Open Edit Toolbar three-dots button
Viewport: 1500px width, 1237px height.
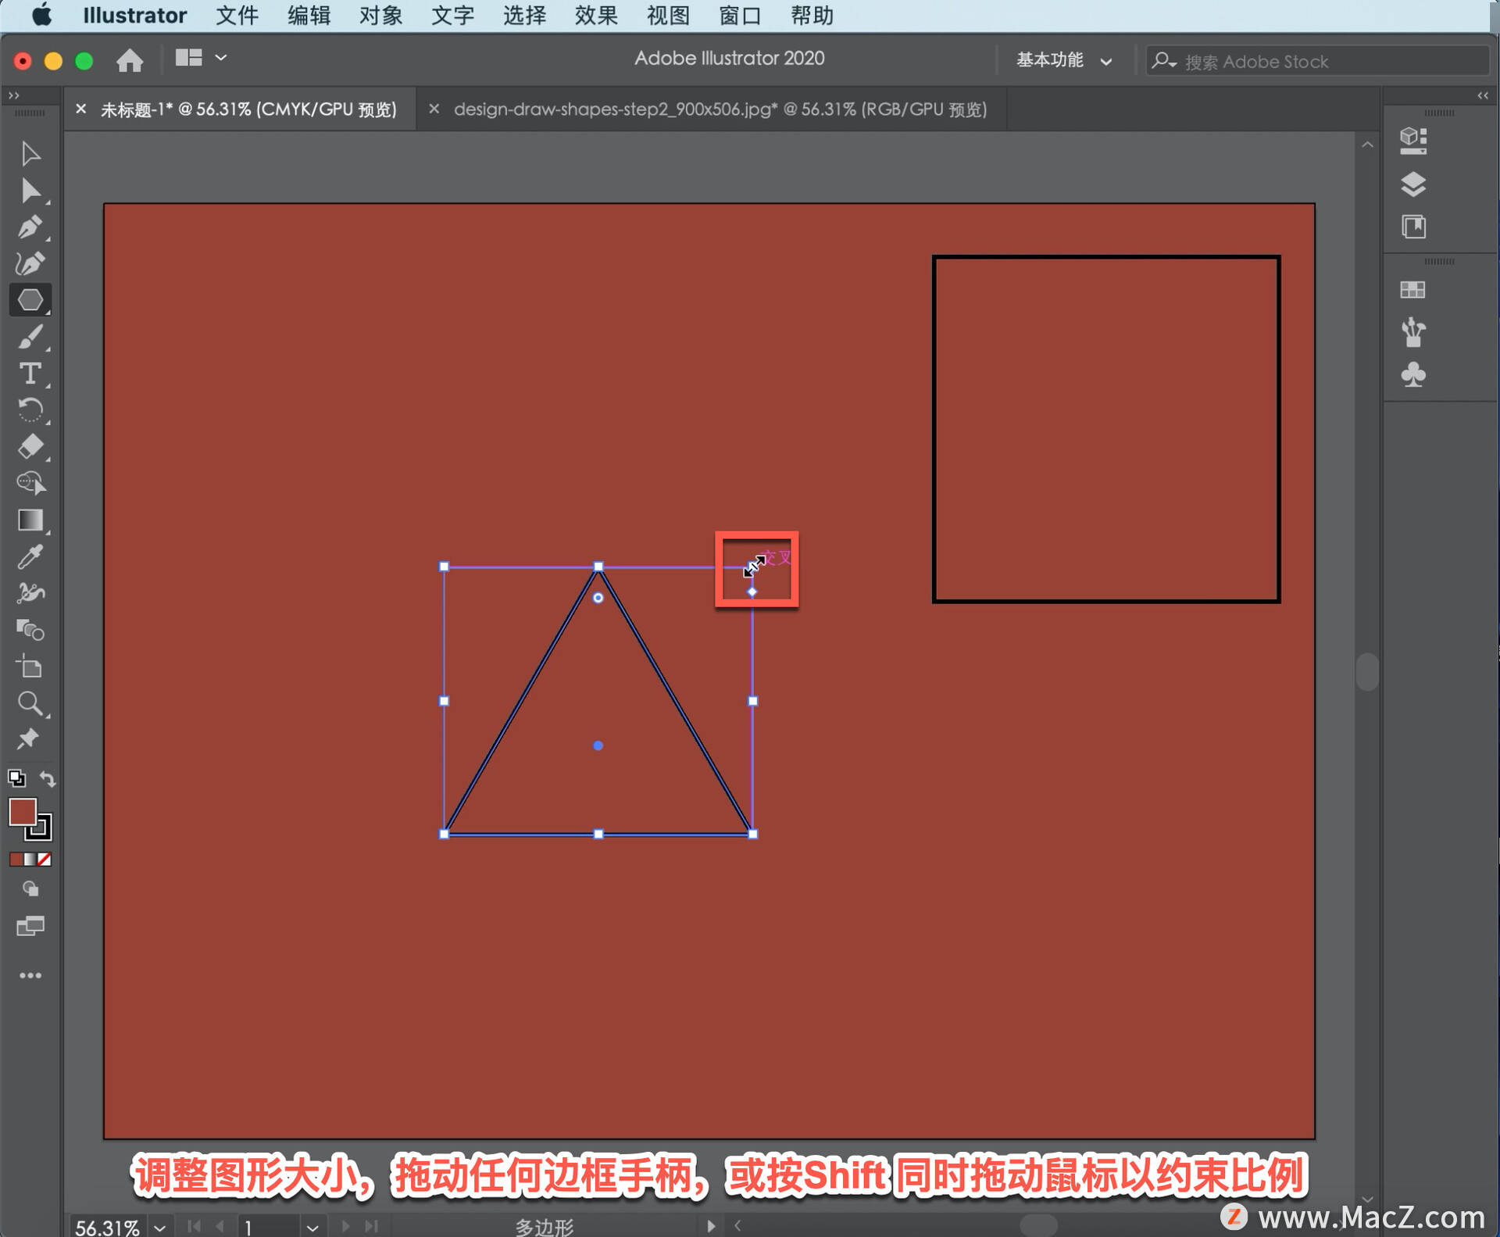click(30, 975)
